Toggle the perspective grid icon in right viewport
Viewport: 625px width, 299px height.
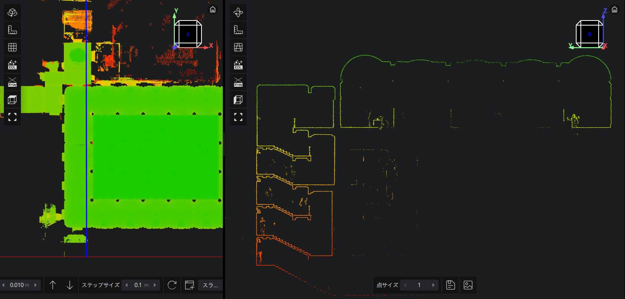[238, 47]
